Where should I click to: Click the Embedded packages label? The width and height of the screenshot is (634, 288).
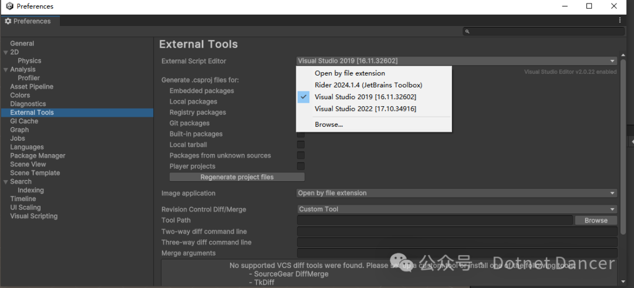[202, 91]
